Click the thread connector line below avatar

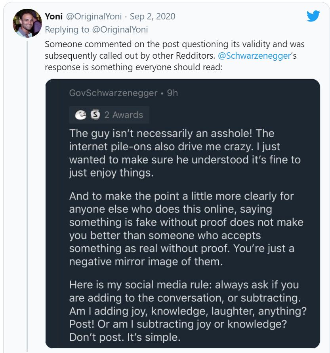pos(27,196)
